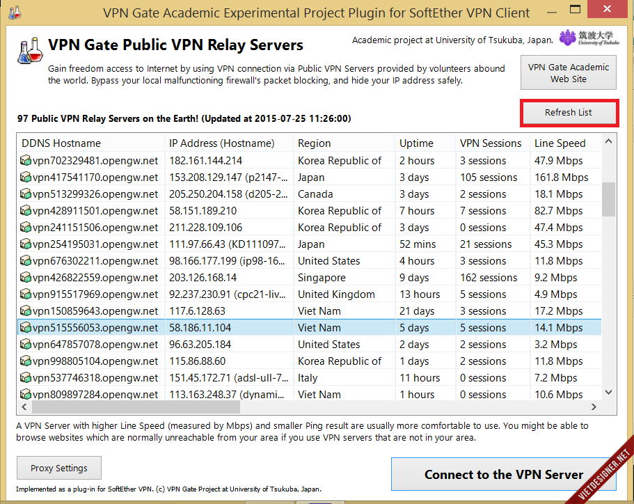Viewport: 634px width, 504px height.
Task: Click the server icon for vpn417541170.opengw.net
Action: pos(26,178)
